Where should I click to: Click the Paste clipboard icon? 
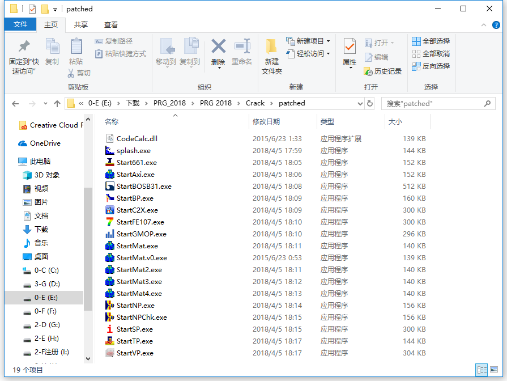76,46
